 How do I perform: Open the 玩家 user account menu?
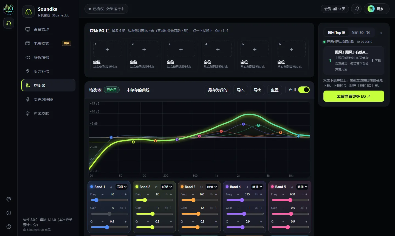coord(376,9)
